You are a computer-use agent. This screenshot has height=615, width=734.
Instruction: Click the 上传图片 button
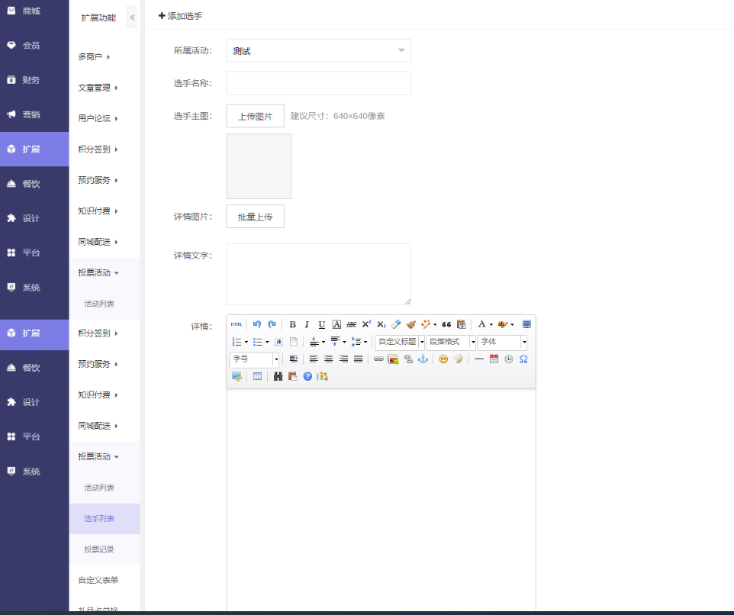255,117
